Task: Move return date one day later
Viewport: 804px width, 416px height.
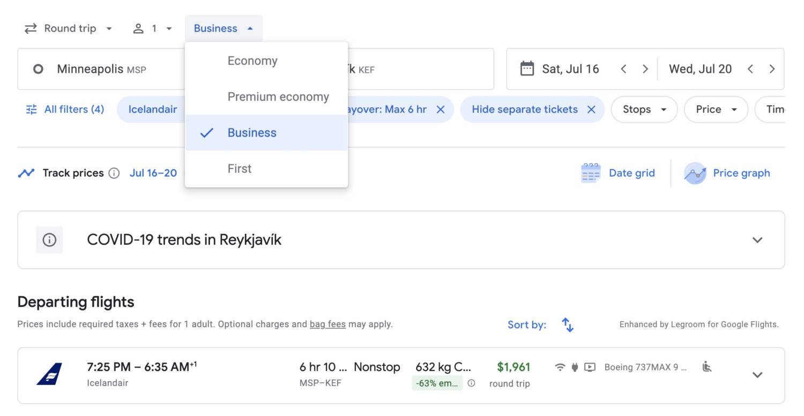Action: point(772,69)
